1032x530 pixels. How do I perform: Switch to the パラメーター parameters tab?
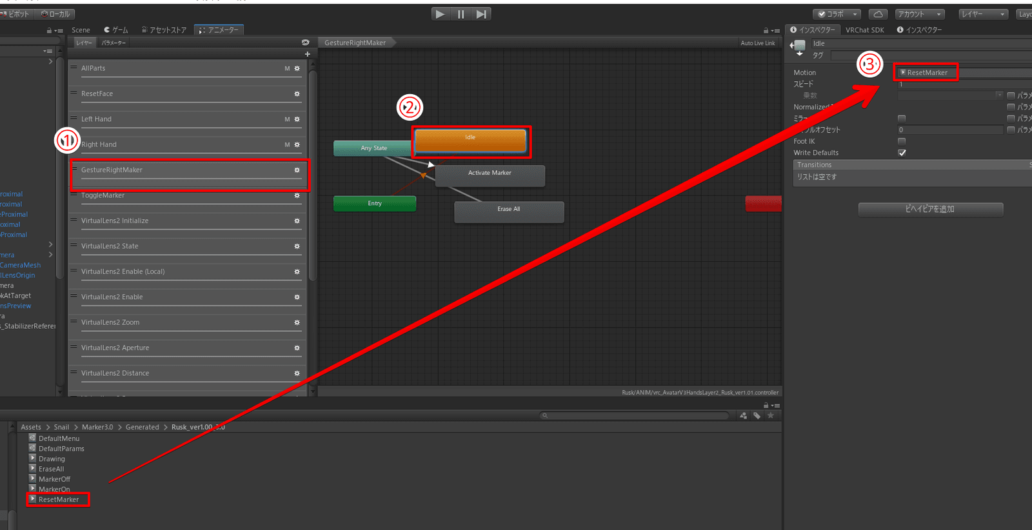coord(114,43)
